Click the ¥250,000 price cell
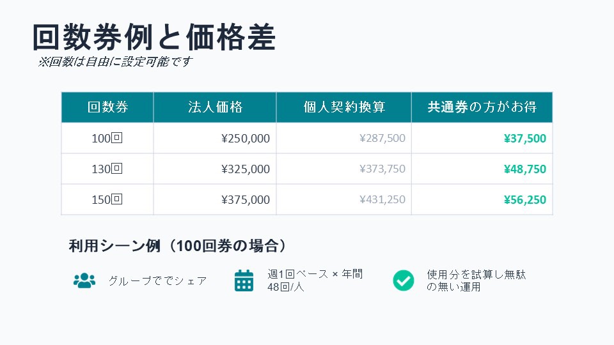Image resolution: width=614 pixels, height=345 pixels. pos(246,138)
